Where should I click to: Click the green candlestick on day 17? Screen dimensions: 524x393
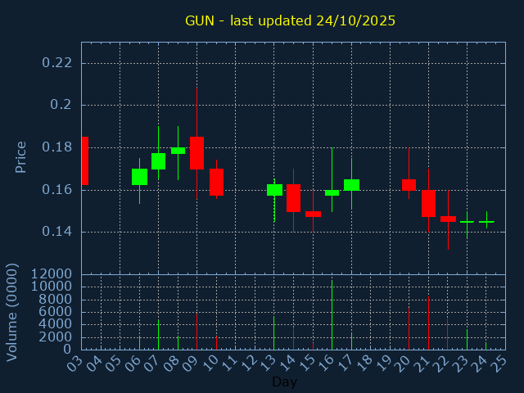351,185
